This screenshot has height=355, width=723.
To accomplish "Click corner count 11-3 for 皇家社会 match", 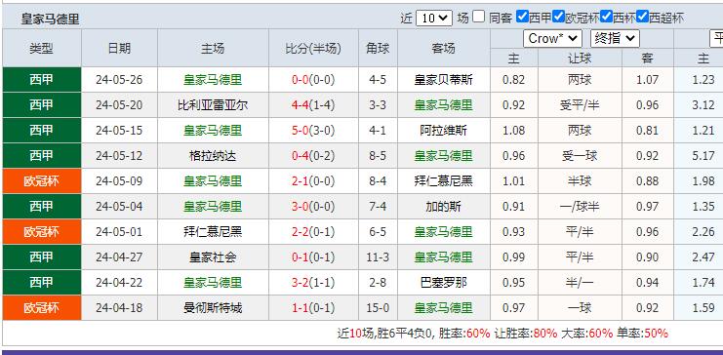I will coord(378,257).
